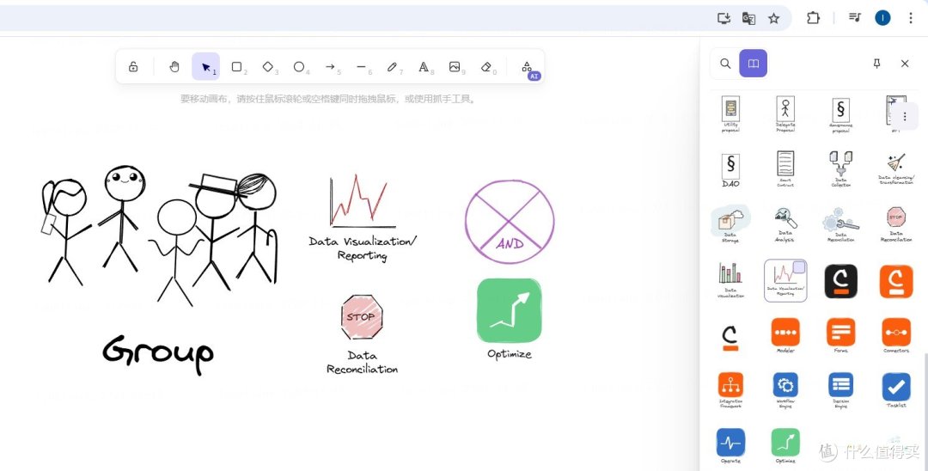This screenshot has height=471, width=928.
Task: Select the Selection arrow tool
Action: (206, 67)
